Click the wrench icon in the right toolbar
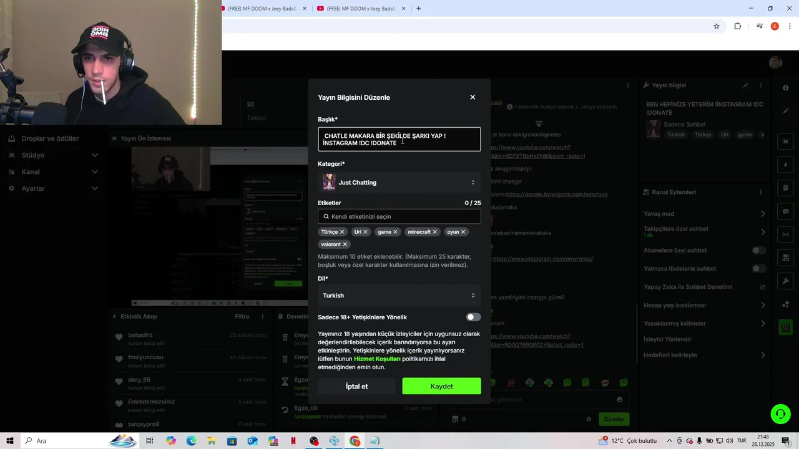The width and height of the screenshot is (799, 449). click(x=786, y=281)
